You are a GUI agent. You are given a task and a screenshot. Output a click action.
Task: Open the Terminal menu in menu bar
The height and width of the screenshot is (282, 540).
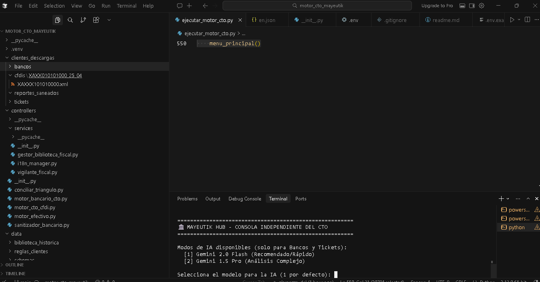(x=126, y=6)
